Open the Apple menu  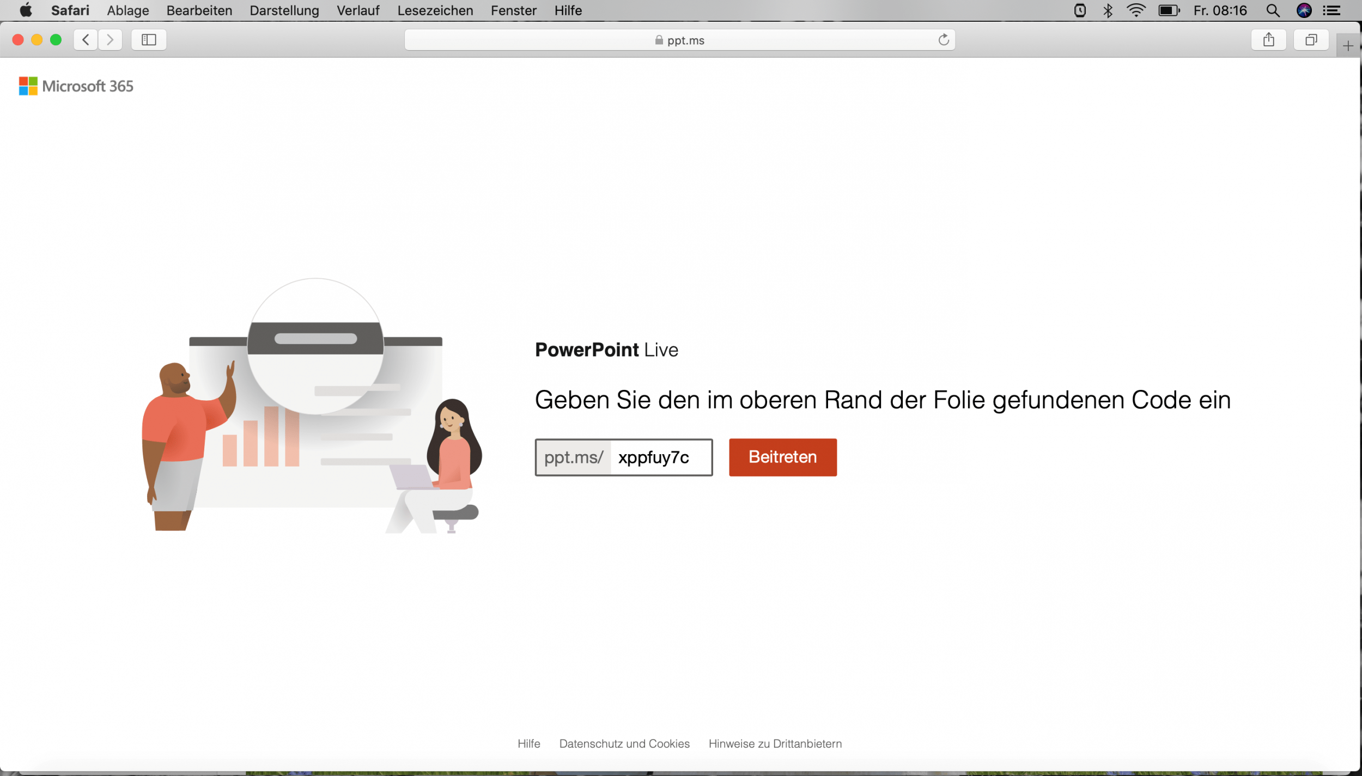point(26,10)
